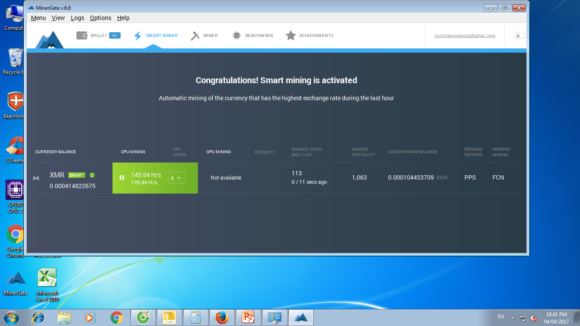This screenshot has width=580, height=326.
Task: Select the XMR balance 0.000414822675
Action: point(73,186)
